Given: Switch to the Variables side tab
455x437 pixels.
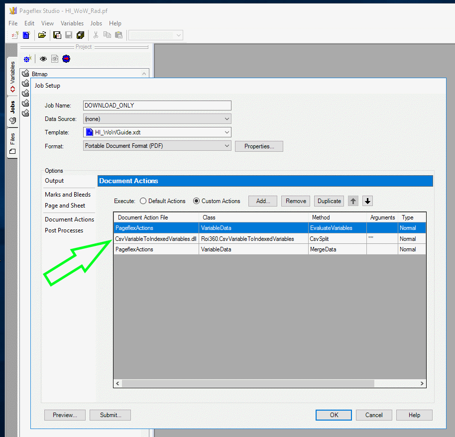Looking at the screenshot, I should 12,76.
